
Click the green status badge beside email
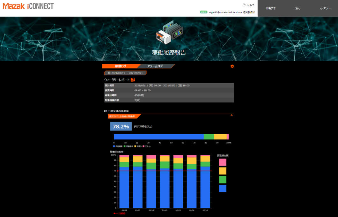point(203,12)
